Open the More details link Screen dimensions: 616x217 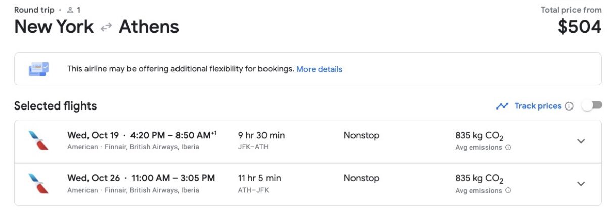point(319,69)
